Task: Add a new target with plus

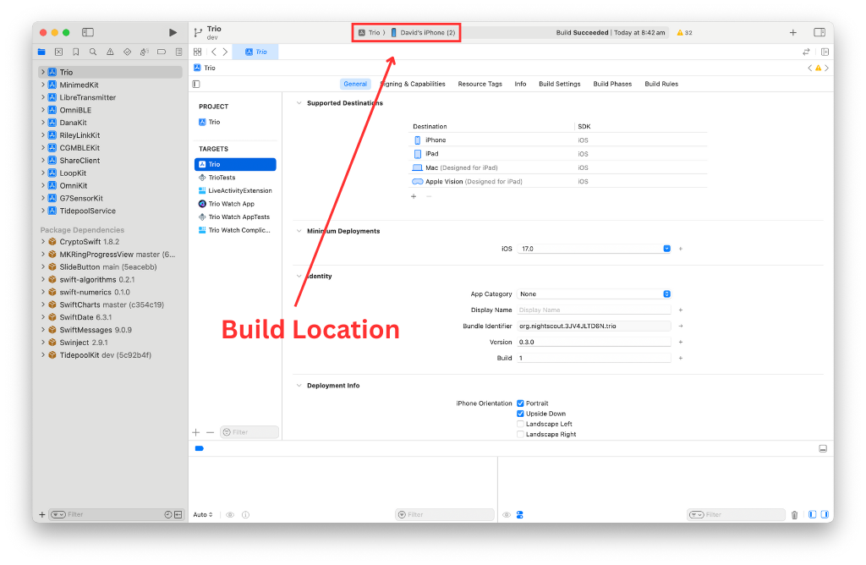Action: 195,432
